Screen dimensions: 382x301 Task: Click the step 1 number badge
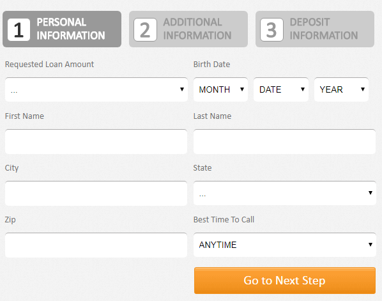[x=19, y=30]
